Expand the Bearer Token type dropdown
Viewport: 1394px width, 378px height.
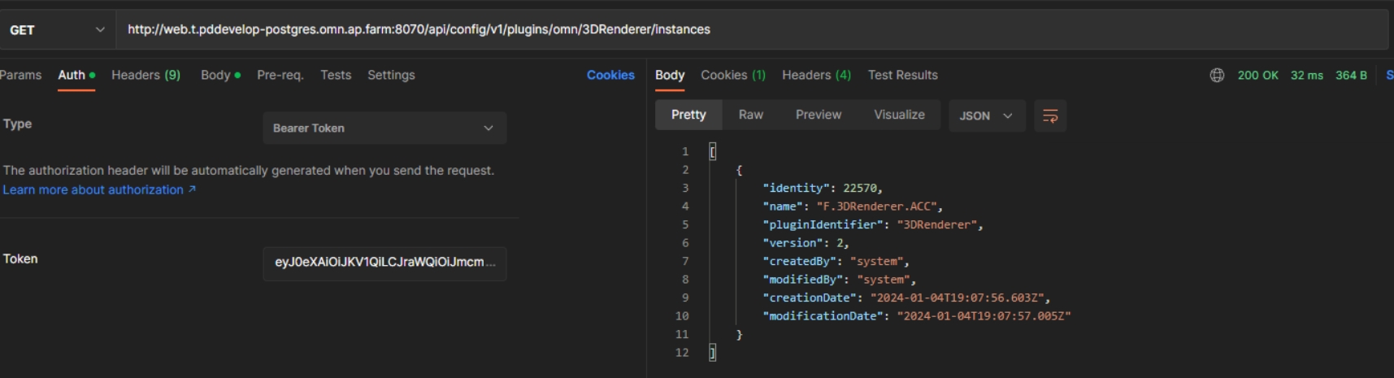pyautogui.click(x=384, y=128)
